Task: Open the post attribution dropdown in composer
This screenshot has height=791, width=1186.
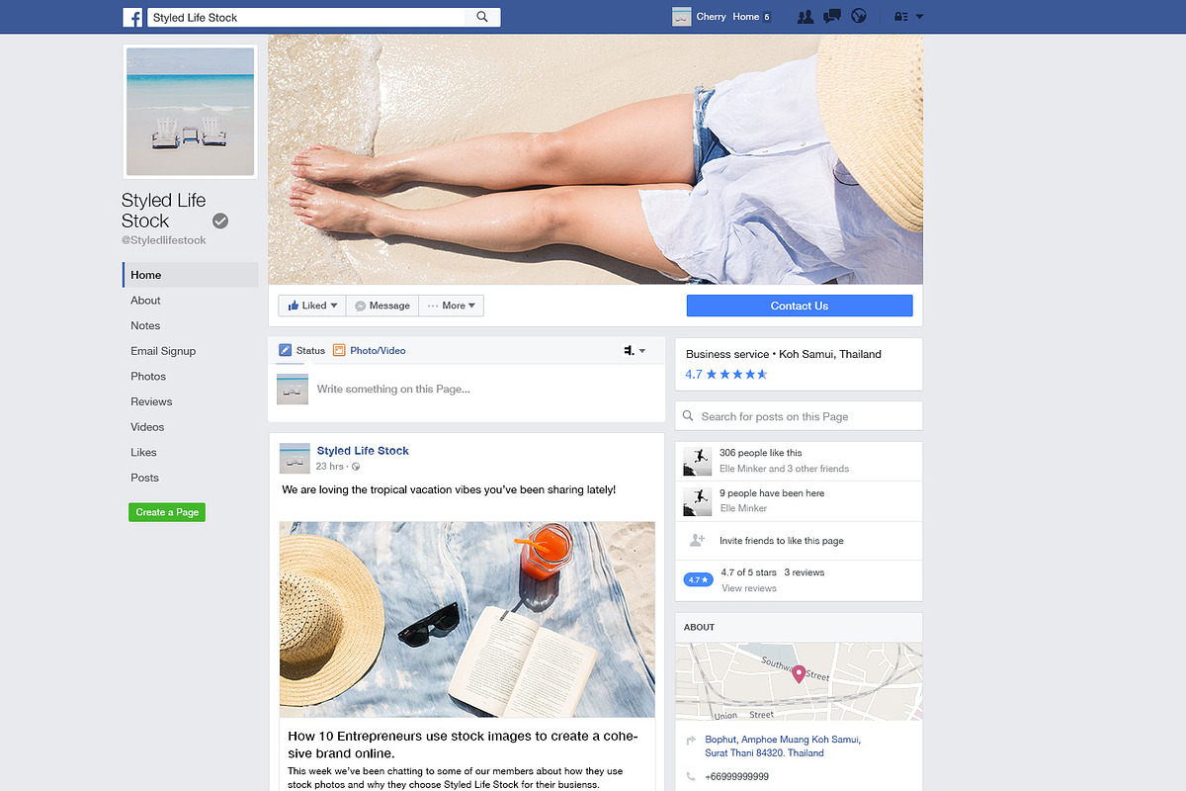Action: (x=635, y=351)
